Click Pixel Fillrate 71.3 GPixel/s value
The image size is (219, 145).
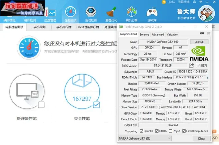[x=150, y=89]
